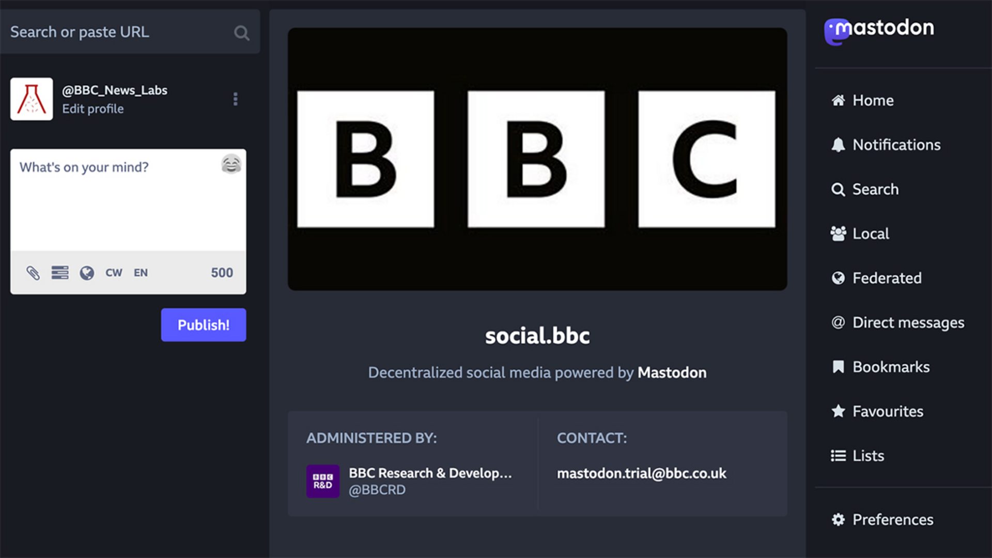The height and width of the screenshot is (558, 992).
Task: Open the emoji picker in the compose box
Action: (232, 164)
